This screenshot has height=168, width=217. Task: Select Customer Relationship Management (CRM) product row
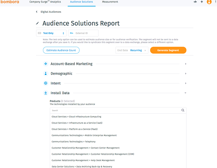118,154
